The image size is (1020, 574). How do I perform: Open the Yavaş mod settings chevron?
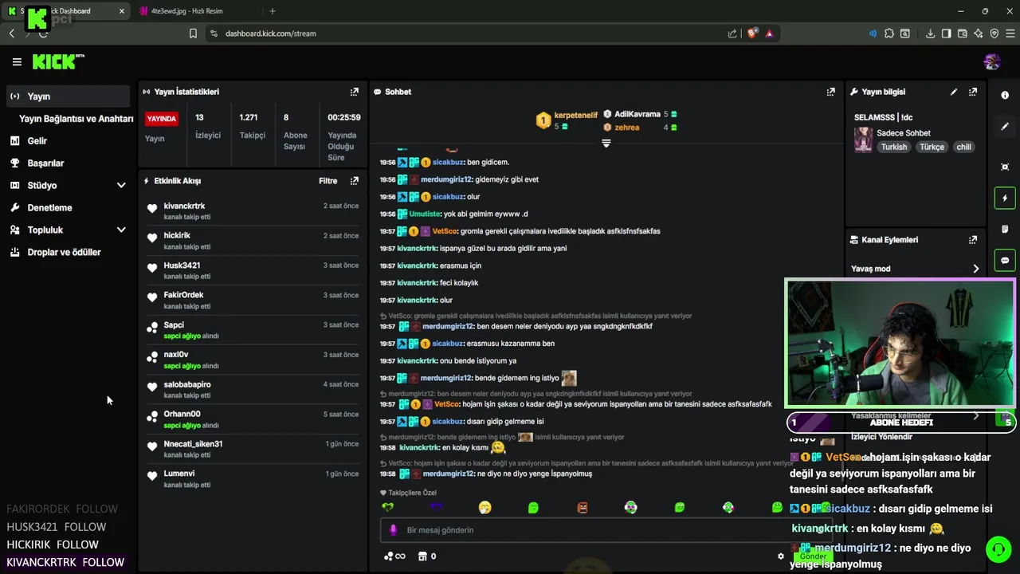[x=975, y=269]
